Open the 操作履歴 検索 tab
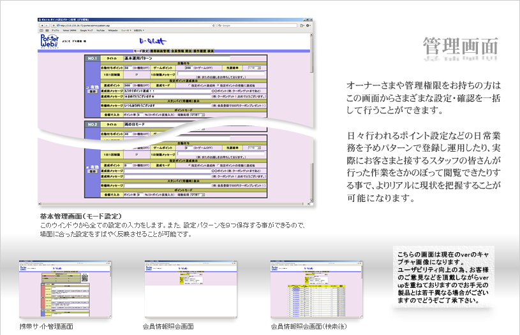This screenshot has height=335, width=520. coord(202,50)
